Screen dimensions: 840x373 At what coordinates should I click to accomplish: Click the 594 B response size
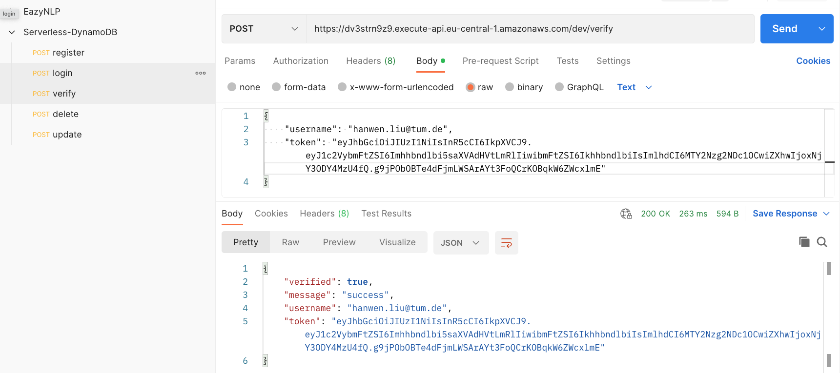(x=727, y=214)
